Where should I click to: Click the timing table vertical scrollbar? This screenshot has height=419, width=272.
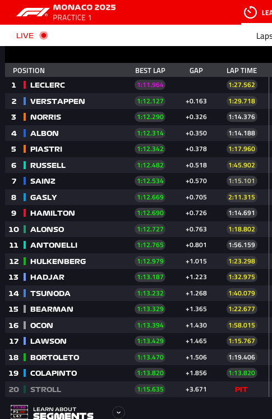click(269, 237)
